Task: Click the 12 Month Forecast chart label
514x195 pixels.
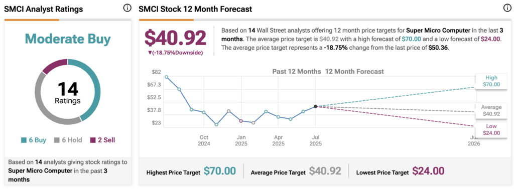Action: pyautogui.click(x=354, y=71)
